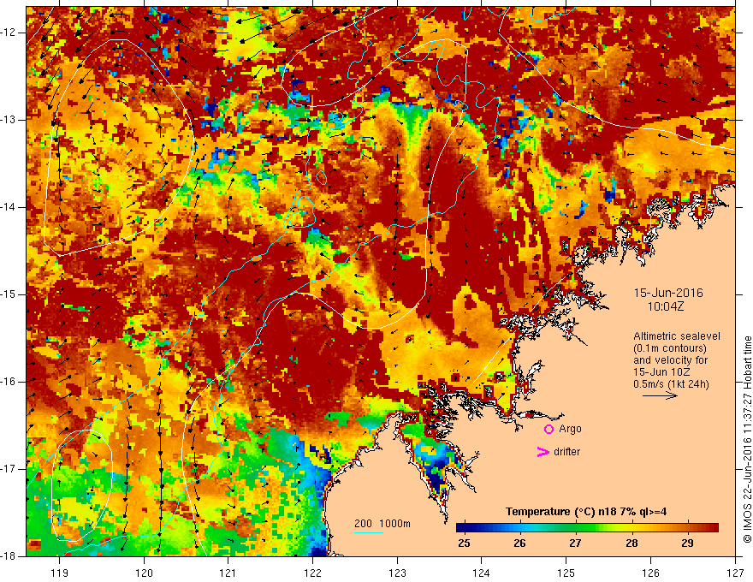Click the 'drifter' legend label
753x582 pixels.
coord(566,452)
